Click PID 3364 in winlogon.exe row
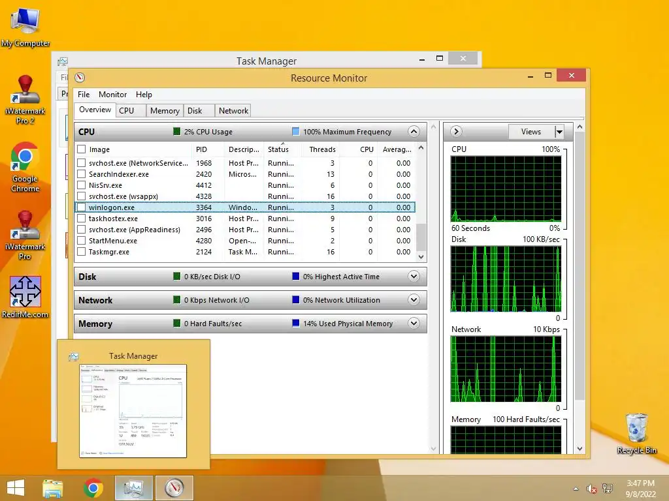The image size is (669, 501). click(204, 207)
